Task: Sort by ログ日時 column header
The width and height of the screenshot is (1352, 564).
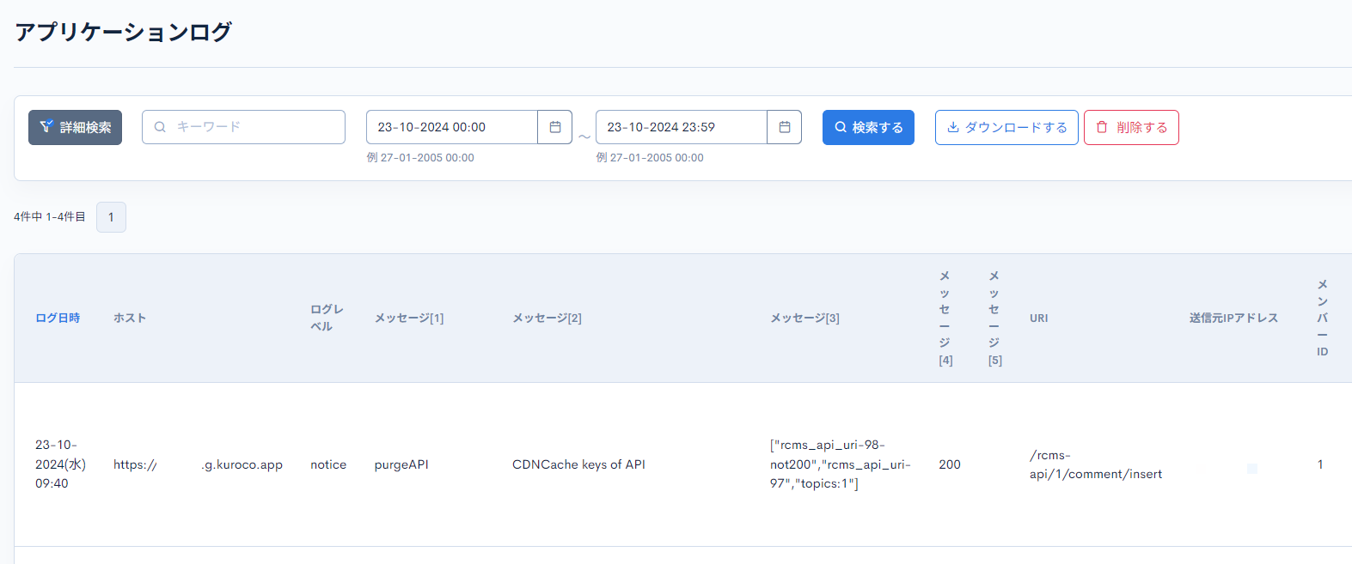Action: point(58,318)
